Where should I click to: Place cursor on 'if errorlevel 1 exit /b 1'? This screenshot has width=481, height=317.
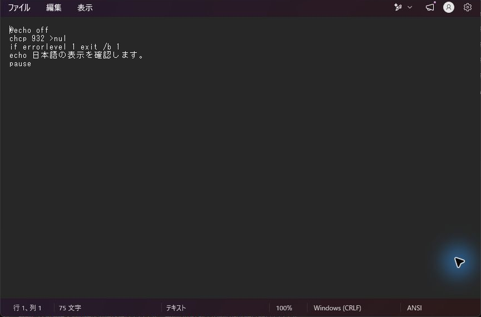pos(65,47)
